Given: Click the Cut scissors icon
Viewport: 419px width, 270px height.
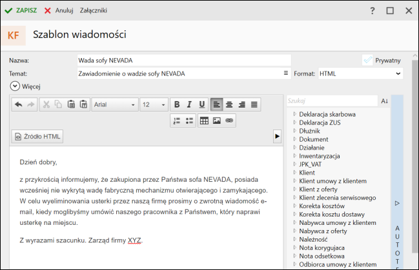Looking at the screenshot, I should point(46,104).
